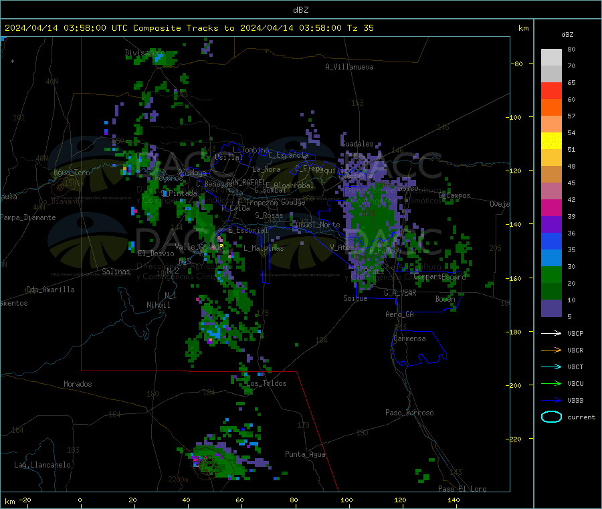This screenshot has width=602, height=509.
Task: Select the 54 dBZ yellow color swatch
Action: pyautogui.click(x=551, y=141)
